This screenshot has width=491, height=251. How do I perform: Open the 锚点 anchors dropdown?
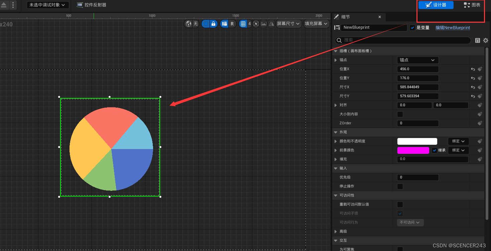coord(418,60)
